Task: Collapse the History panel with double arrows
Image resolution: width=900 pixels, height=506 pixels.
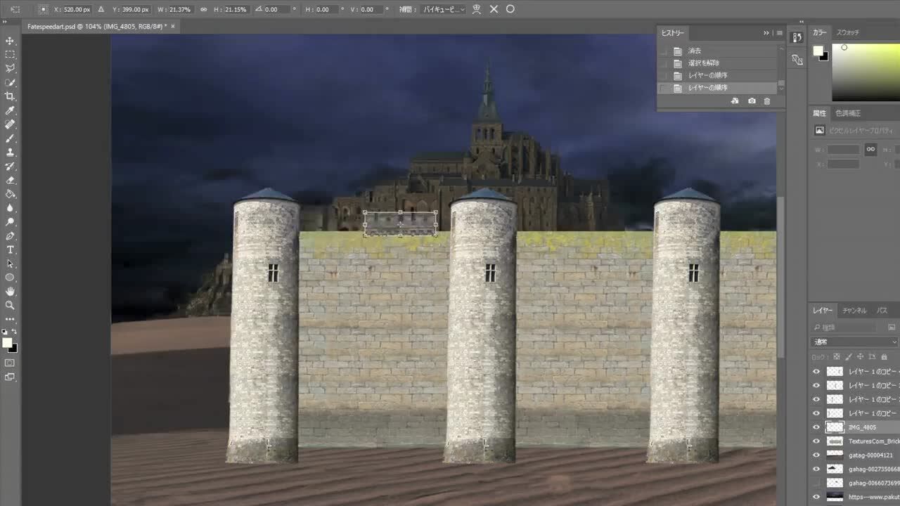Action: (766, 33)
